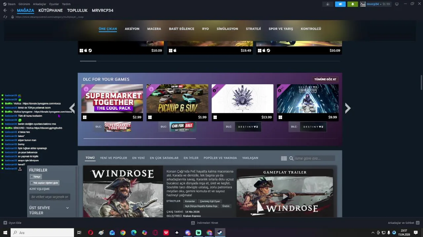Click the list view icon beside search
Viewport: 423px width, 237px height.
[x=284, y=158]
